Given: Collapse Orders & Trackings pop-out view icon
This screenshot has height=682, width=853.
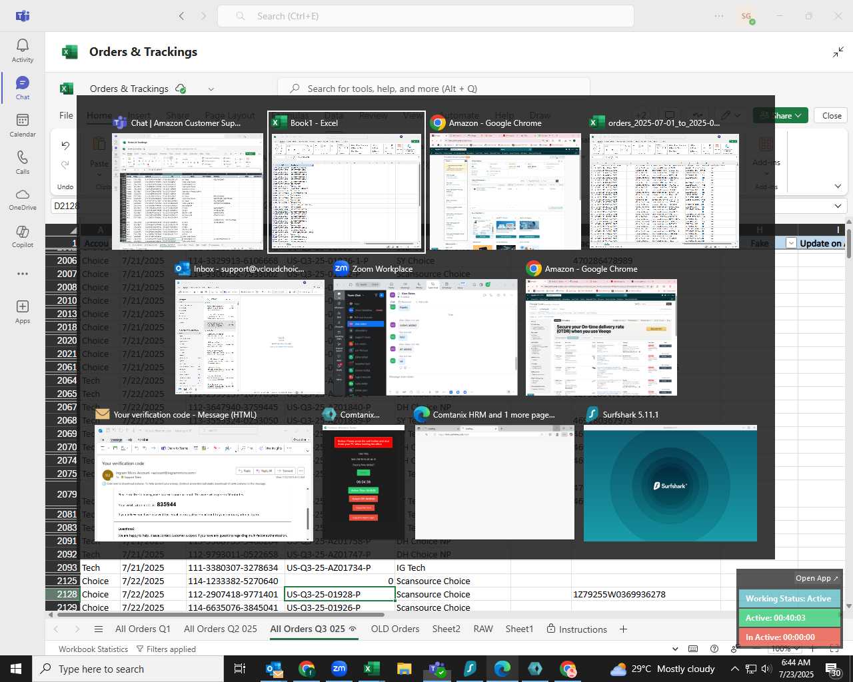Looking at the screenshot, I should [838, 52].
